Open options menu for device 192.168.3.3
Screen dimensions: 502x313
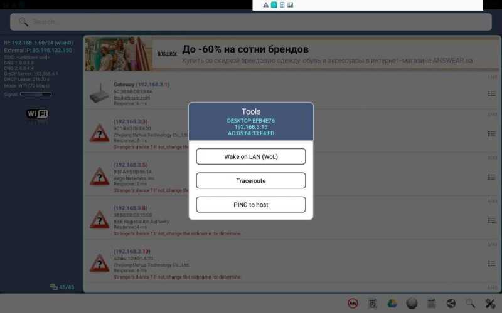[492, 134]
